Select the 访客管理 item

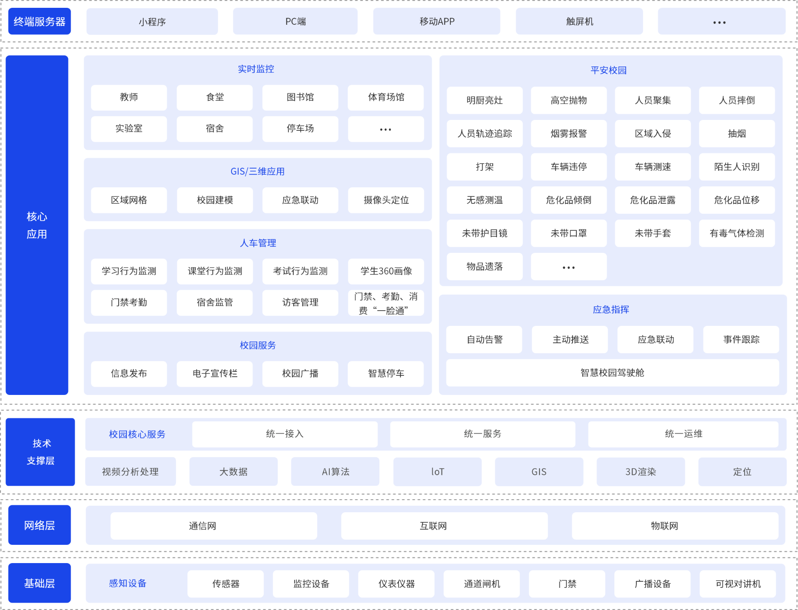(x=300, y=302)
